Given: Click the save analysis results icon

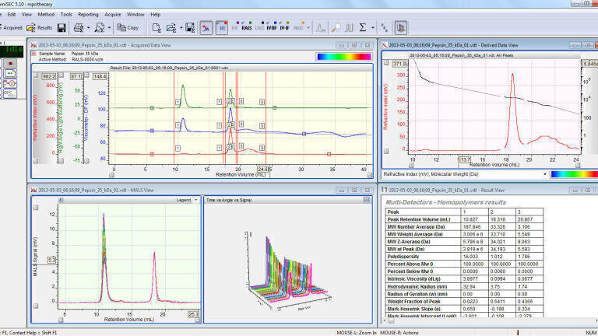Looking at the screenshot, I should click(190, 28).
